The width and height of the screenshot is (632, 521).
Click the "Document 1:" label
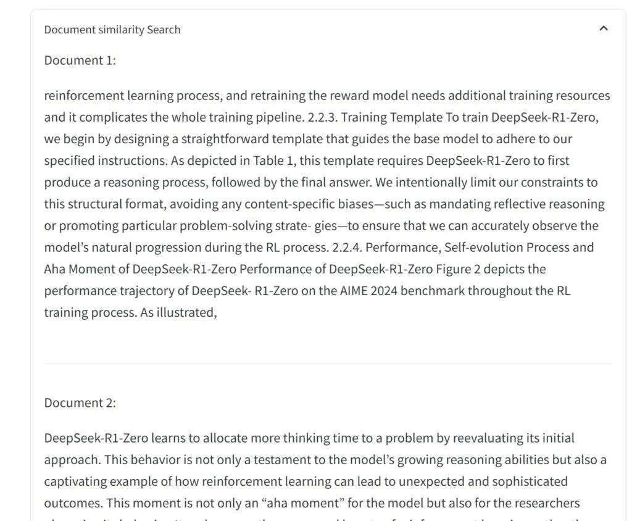[x=80, y=60]
